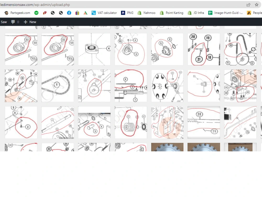Select thumbnail with pulley labeled 23, 4, 3

(x=131, y=49)
